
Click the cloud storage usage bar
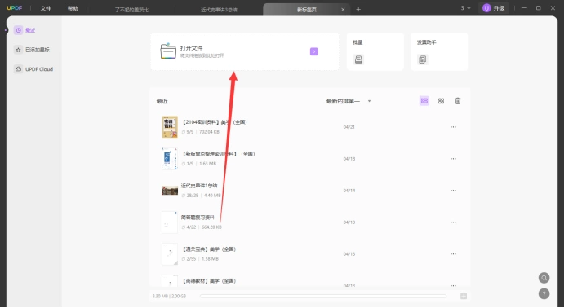click(x=323, y=296)
